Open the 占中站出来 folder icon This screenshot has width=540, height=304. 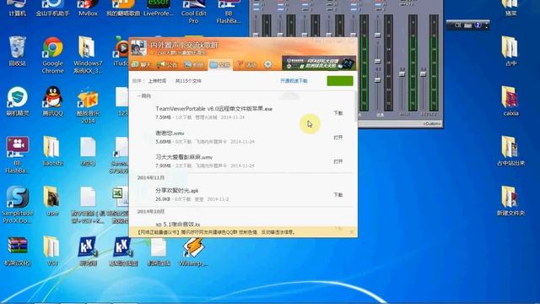coord(510,151)
